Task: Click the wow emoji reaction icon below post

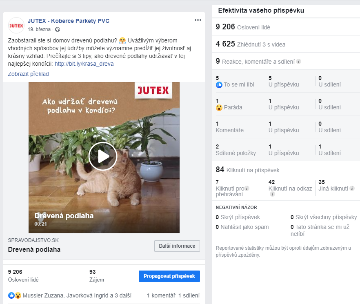Action: point(18,295)
